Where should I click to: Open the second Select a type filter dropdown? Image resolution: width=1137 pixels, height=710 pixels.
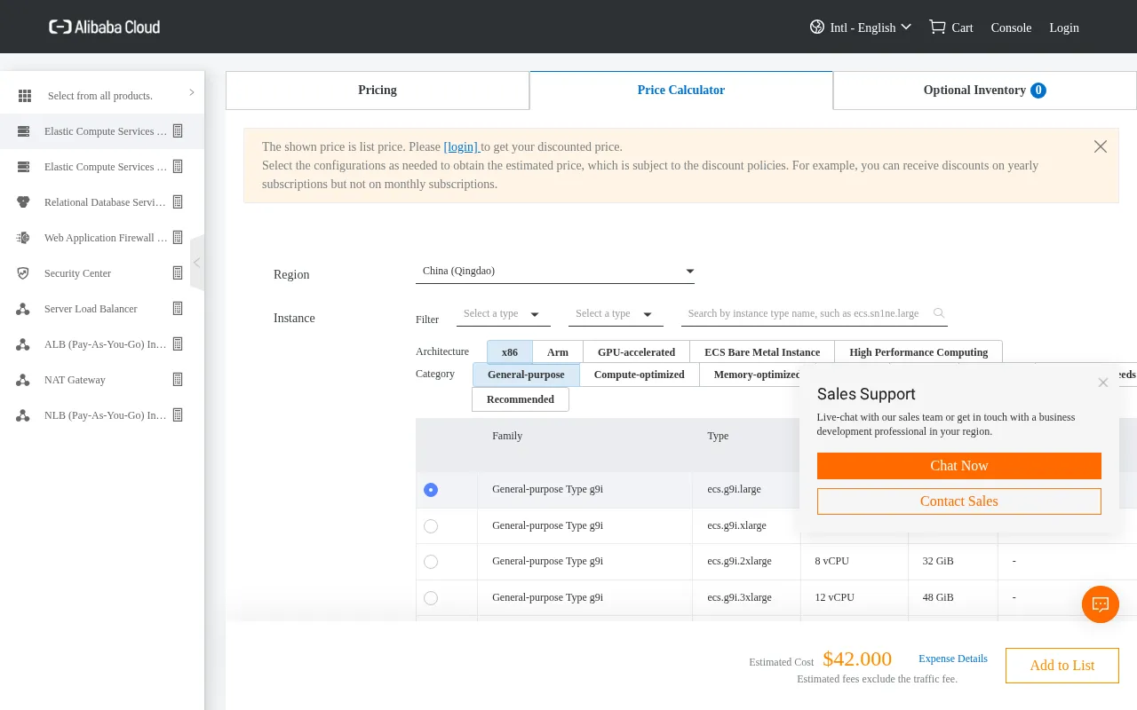click(x=616, y=314)
